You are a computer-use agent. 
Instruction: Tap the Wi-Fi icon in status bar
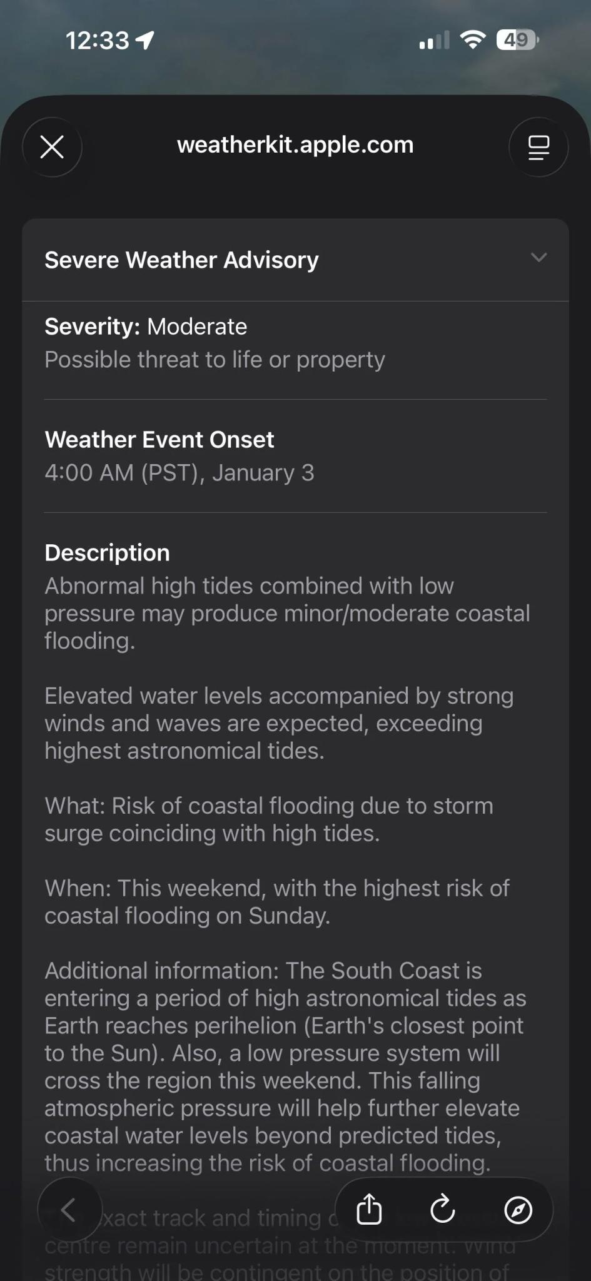click(473, 41)
